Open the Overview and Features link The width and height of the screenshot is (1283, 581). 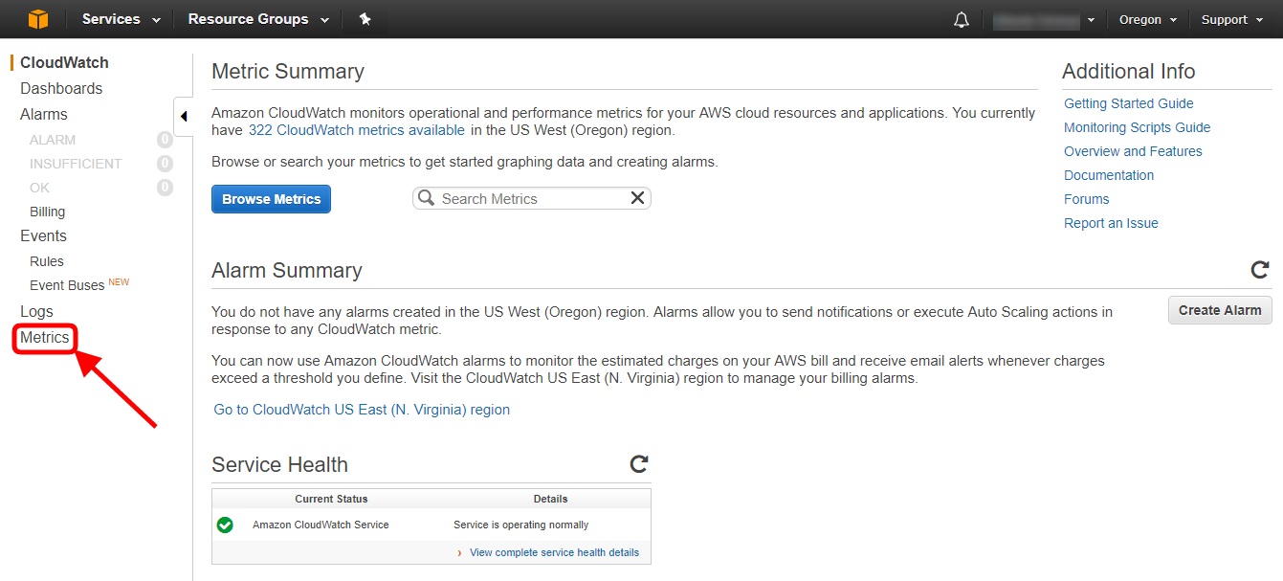tap(1133, 151)
